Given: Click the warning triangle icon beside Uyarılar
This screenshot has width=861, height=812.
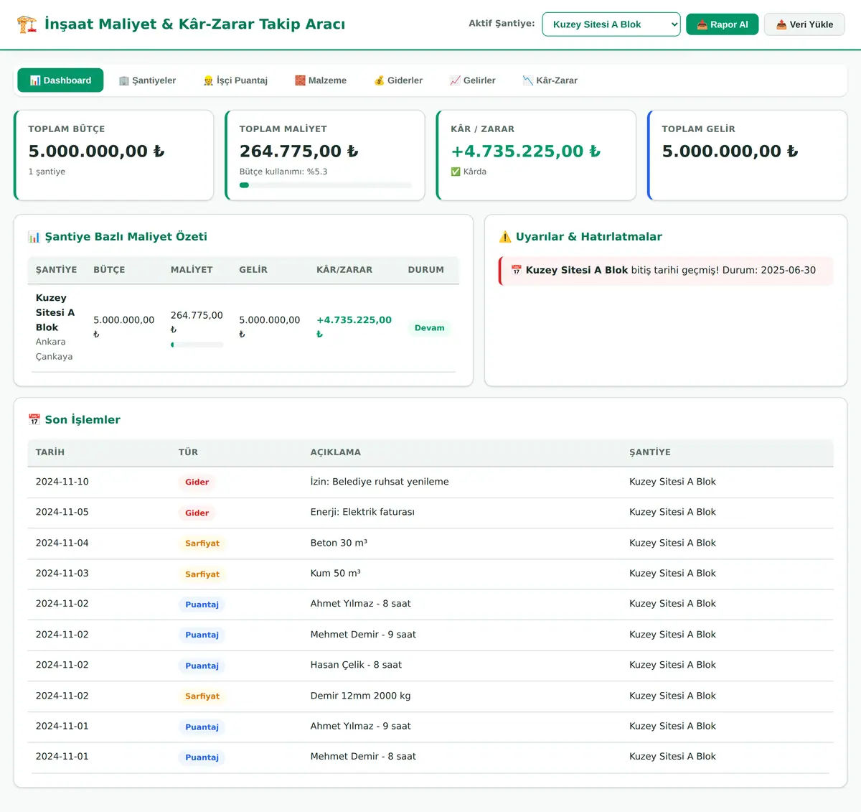Looking at the screenshot, I should coord(505,237).
